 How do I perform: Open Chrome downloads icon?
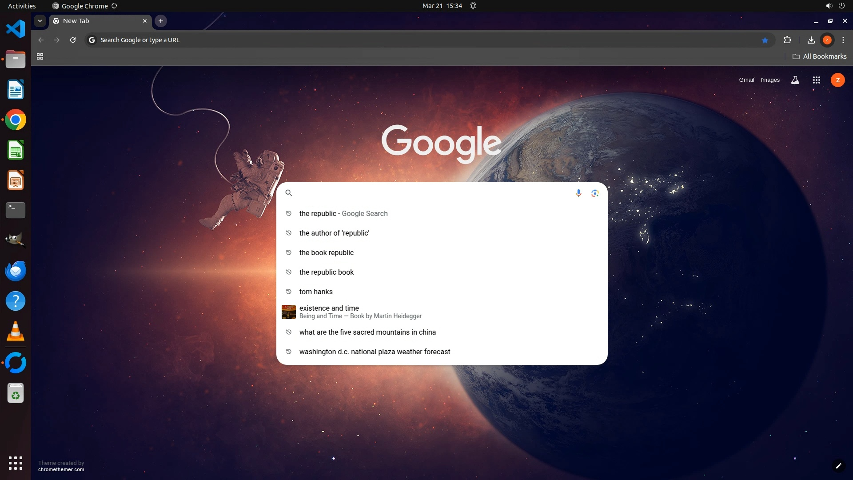click(x=811, y=40)
